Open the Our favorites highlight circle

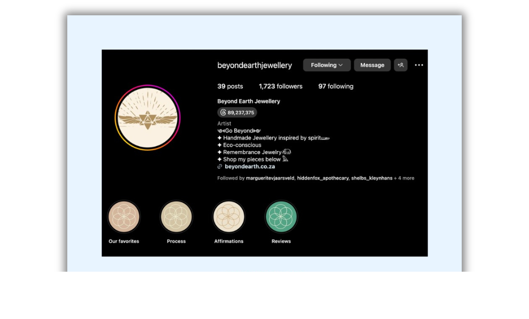click(x=124, y=217)
